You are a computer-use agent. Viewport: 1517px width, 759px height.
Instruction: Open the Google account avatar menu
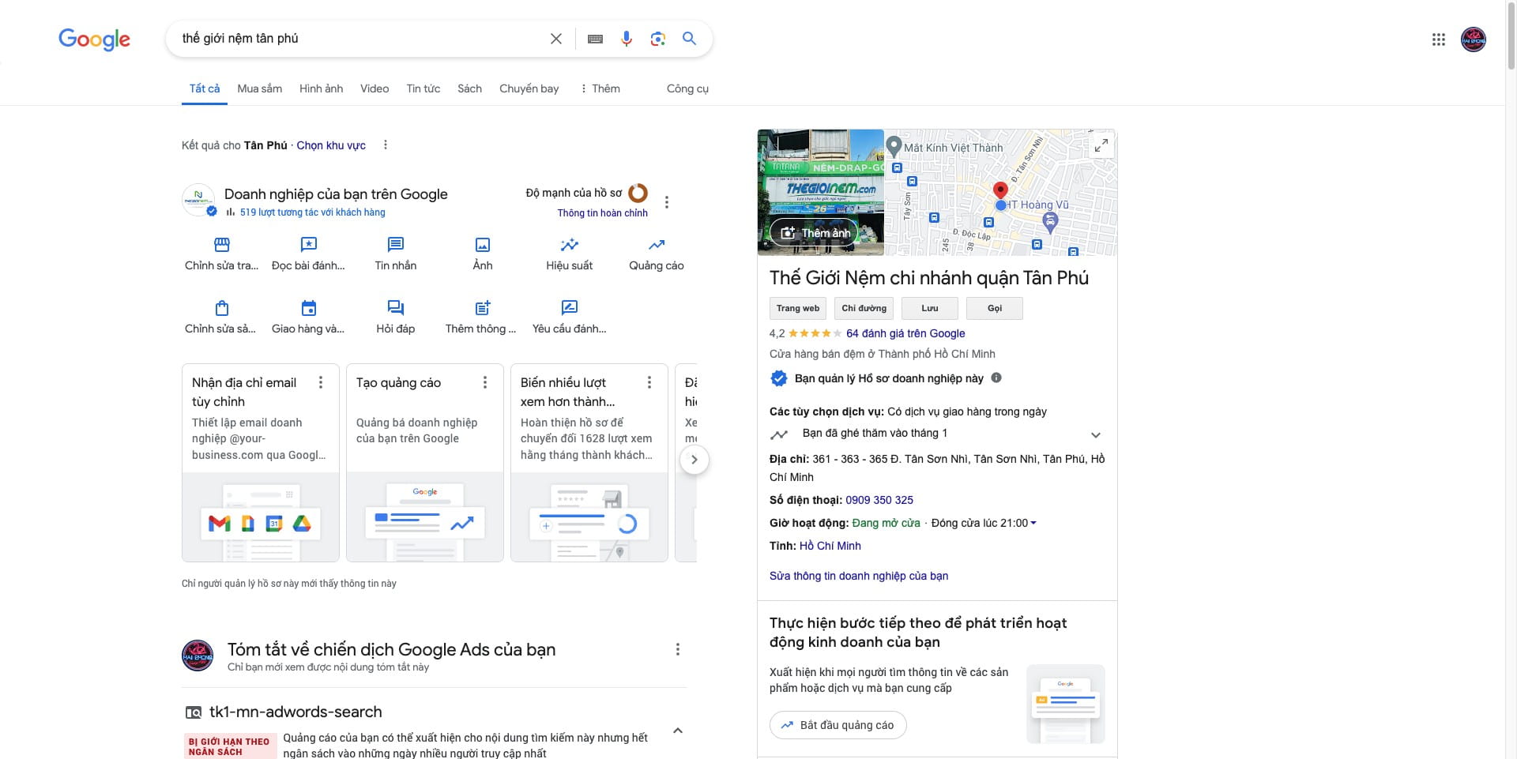pyautogui.click(x=1474, y=39)
